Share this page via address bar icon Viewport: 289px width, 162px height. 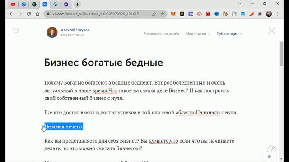(154, 14)
